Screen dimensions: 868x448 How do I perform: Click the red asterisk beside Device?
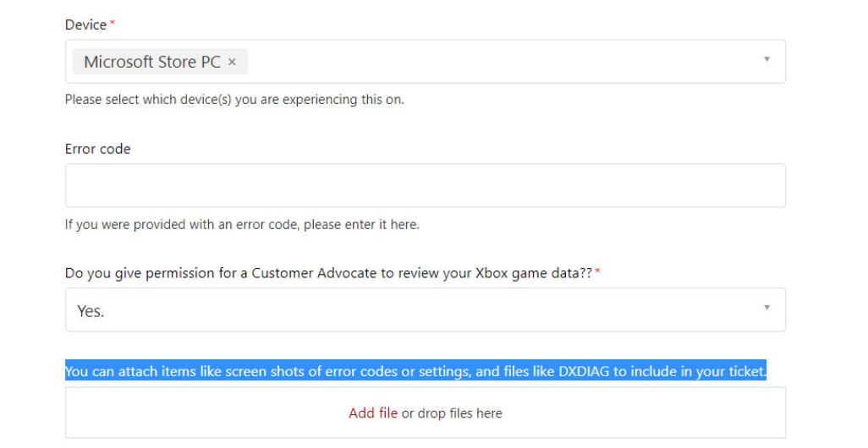pos(113,23)
